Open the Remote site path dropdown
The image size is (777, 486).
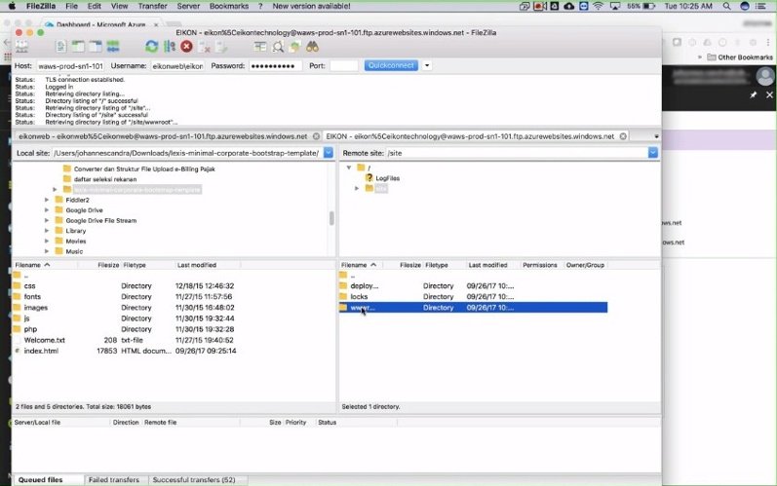pos(653,153)
